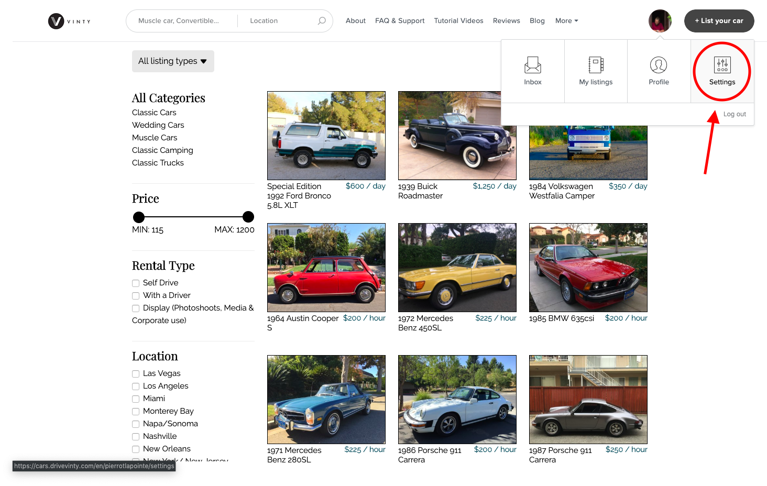Click the 1985 BMW 635csi title
The height and width of the screenshot is (486, 767).
click(x=562, y=318)
